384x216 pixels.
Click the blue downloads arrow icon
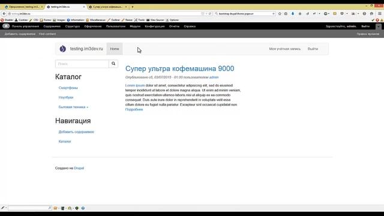(x=293, y=14)
